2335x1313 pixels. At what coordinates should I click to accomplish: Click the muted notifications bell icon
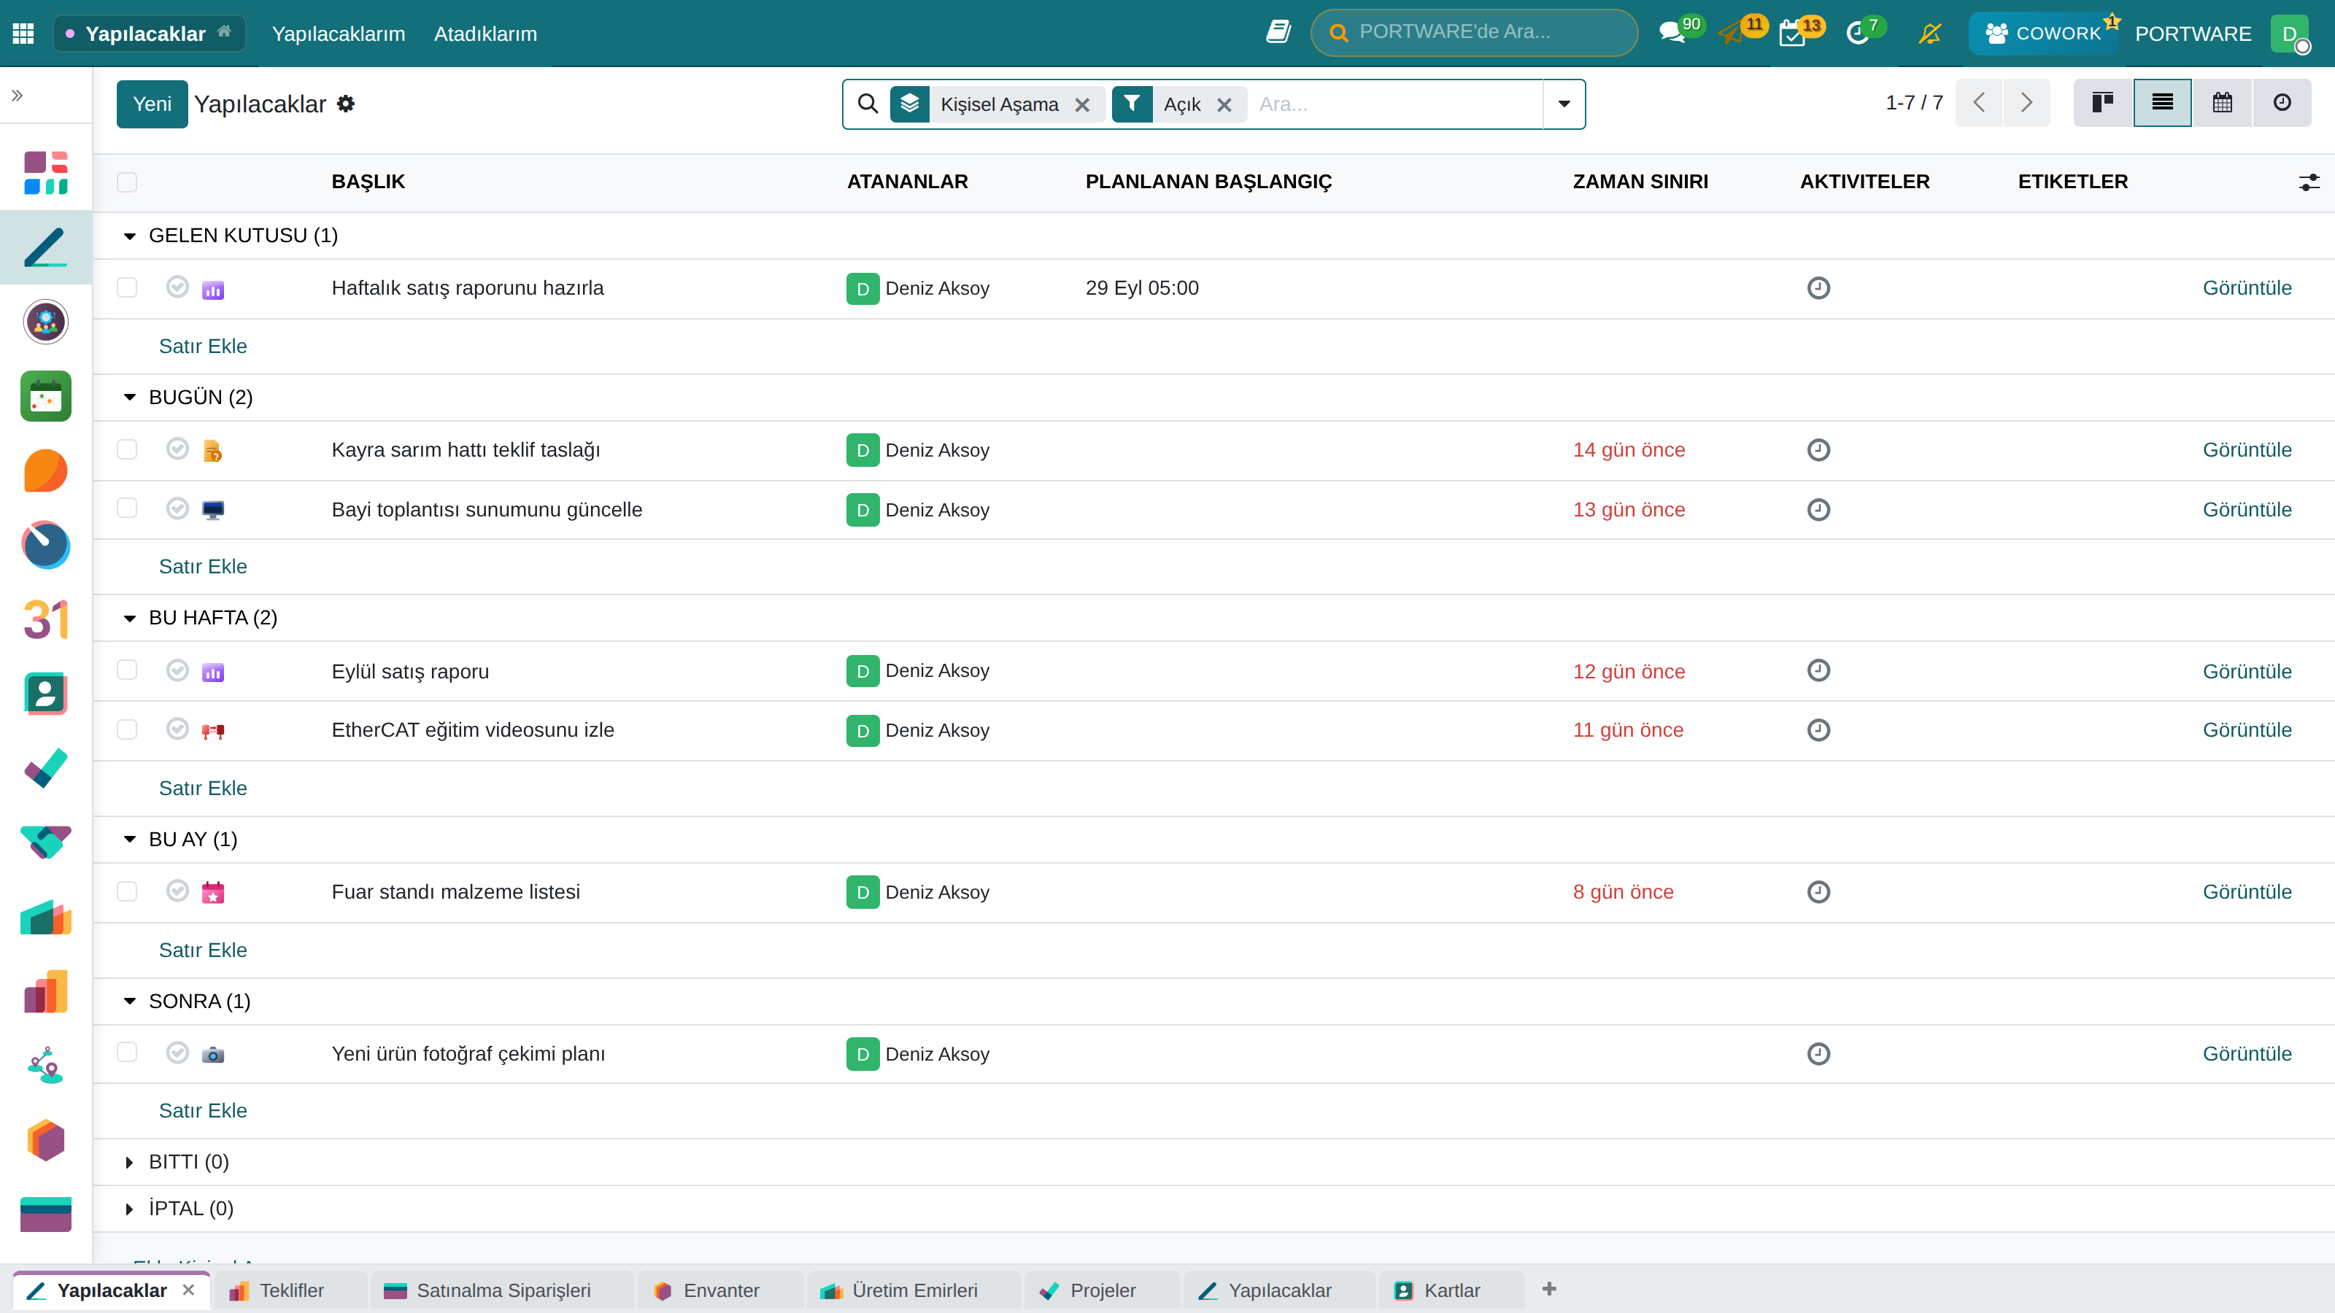point(1929,34)
